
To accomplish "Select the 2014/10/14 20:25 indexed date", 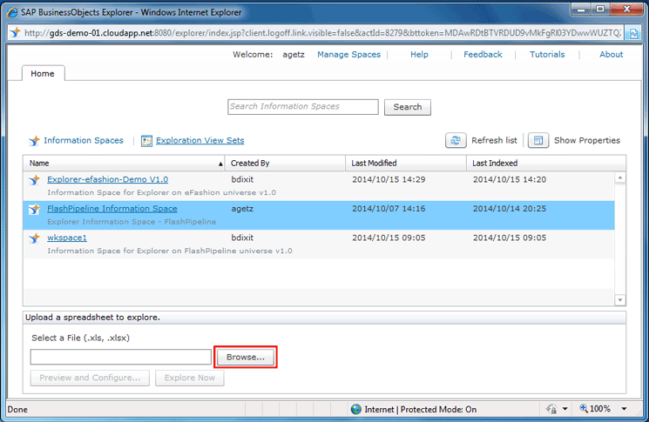I will pos(510,209).
